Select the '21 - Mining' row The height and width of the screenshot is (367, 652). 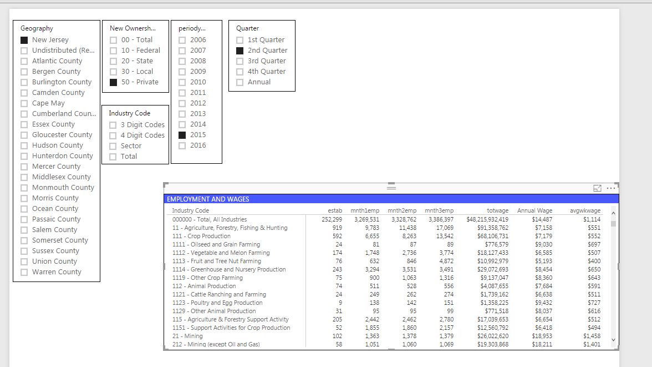tap(386, 336)
